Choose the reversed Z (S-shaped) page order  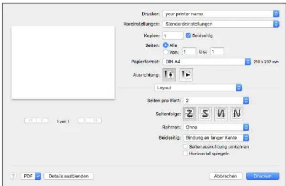[x=205, y=114]
